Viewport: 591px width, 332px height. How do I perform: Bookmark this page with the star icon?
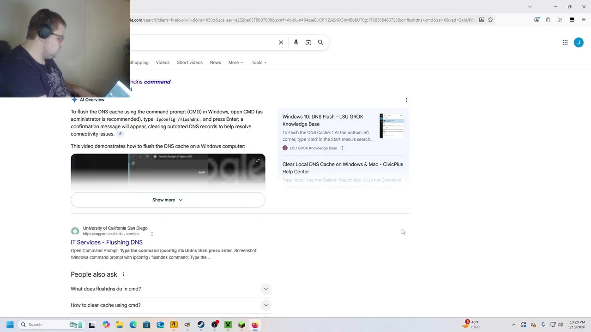click(x=490, y=20)
